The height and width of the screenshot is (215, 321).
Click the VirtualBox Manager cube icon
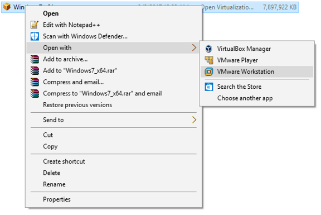pos(208,49)
